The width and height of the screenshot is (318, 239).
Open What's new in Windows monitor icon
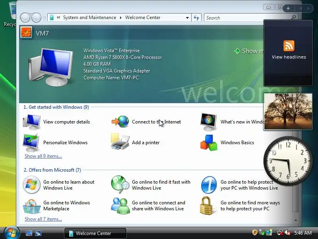coord(208,122)
